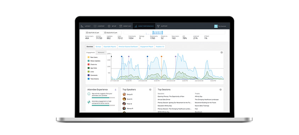Open the Annual Gala Dinner session
Image resolution: width=299 pixels, height=135 pixels.
(x=164, y=100)
